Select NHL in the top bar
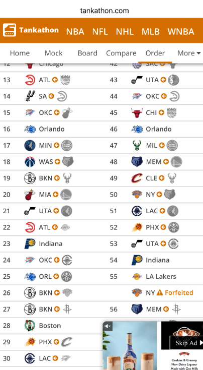Image resolution: width=203 pixels, height=370 pixels. 125,31
